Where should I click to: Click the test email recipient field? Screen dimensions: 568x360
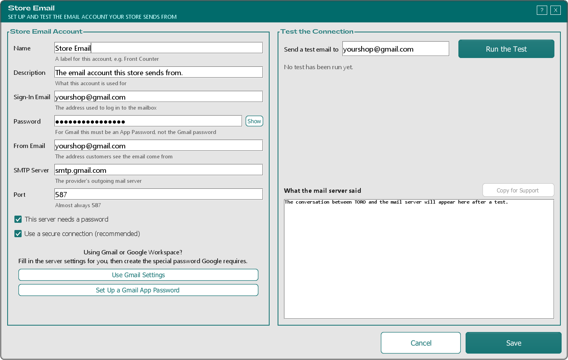click(x=396, y=49)
